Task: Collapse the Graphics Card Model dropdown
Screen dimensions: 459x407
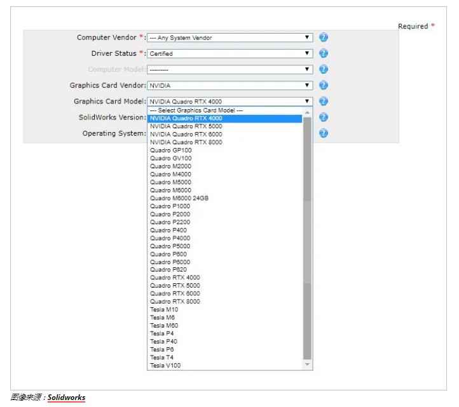Action: (x=229, y=101)
